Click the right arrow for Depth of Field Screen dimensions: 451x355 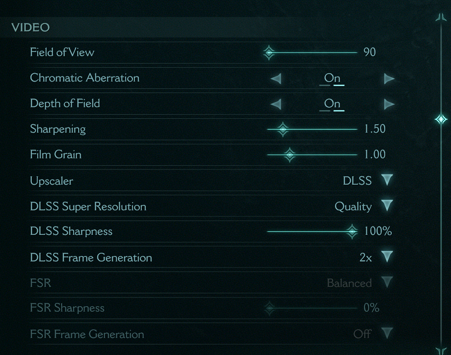click(x=389, y=104)
